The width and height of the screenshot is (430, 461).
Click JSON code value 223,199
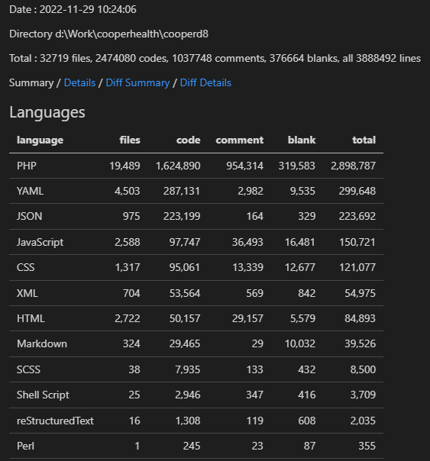pos(182,217)
